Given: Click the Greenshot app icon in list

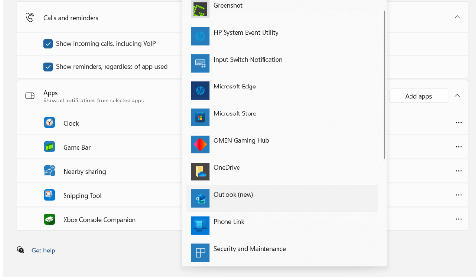Looking at the screenshot, I should 200,9.
